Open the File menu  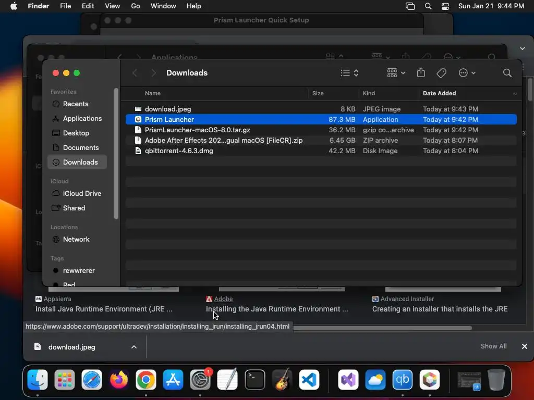point(65,6)
